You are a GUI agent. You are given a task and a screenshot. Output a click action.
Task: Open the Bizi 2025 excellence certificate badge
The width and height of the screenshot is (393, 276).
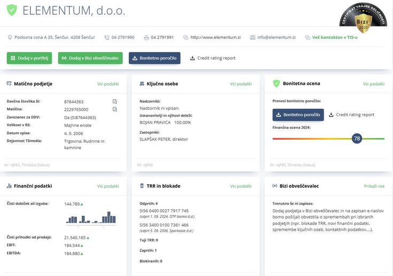click(363, 18)
